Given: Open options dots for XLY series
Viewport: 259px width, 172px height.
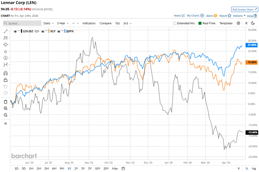Looking at the screenshot, I should coord(46,31).
